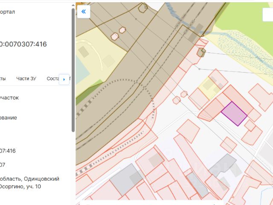This screenshot has width=273, height=205.
Task: Click the address text mentioning Одинцовский
Action: tap(30, 179)
